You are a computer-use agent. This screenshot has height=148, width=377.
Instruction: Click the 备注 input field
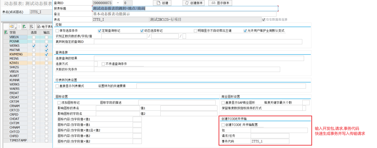click(x=184, y=14)
